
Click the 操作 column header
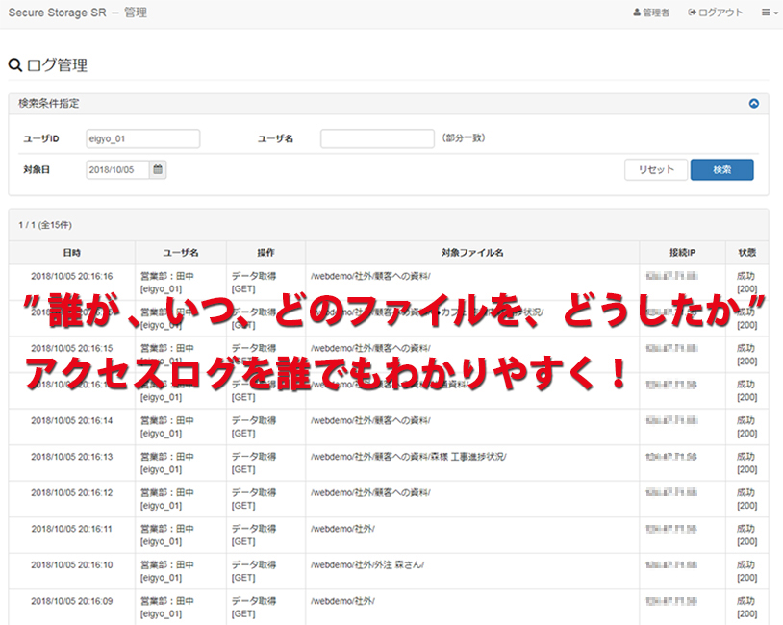[x=265, y=253]
